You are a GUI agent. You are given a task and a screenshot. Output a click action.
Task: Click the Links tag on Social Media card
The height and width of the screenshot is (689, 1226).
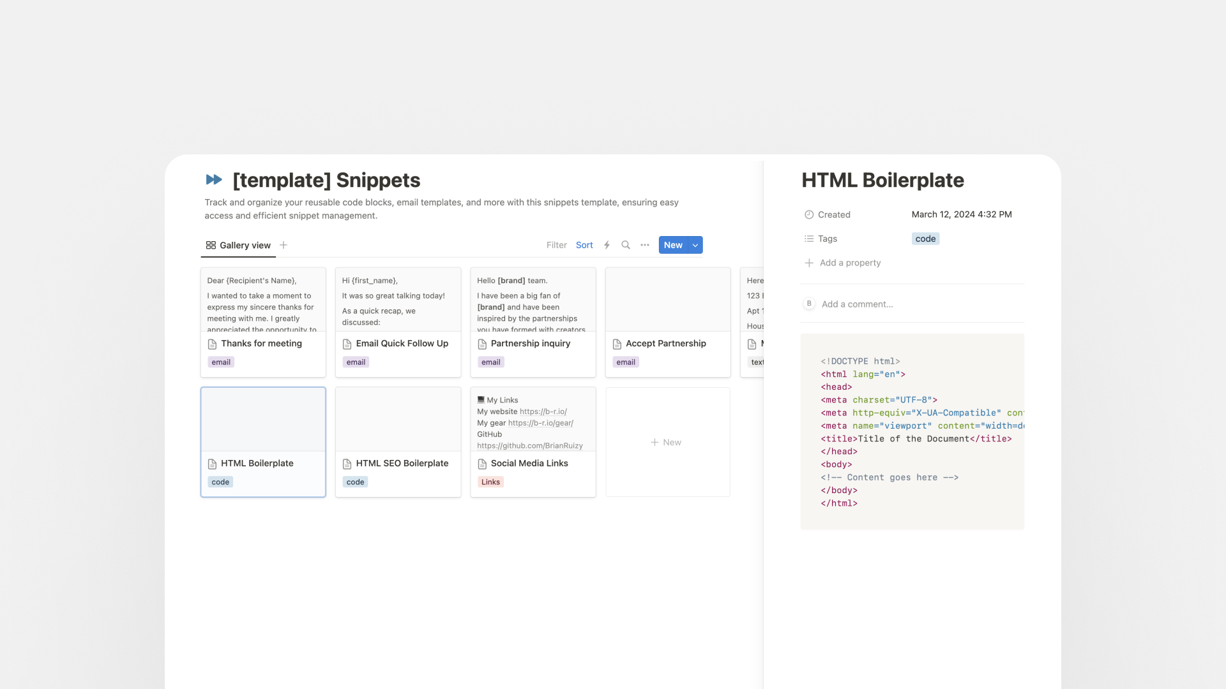tap(490, 482)
